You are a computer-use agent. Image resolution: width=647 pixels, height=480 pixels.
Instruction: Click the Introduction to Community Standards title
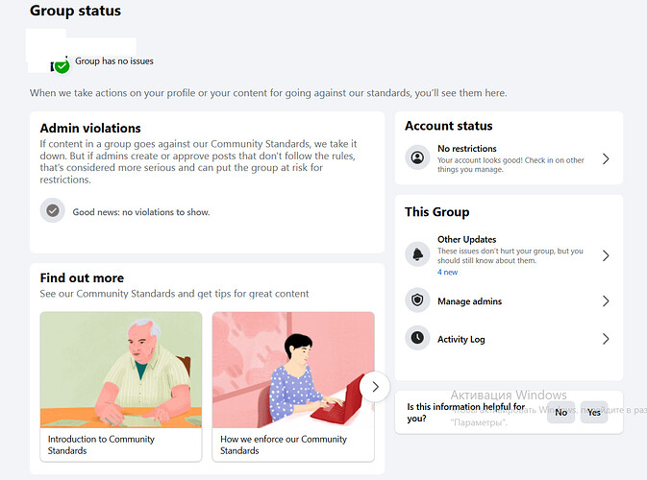click(101, 444)
